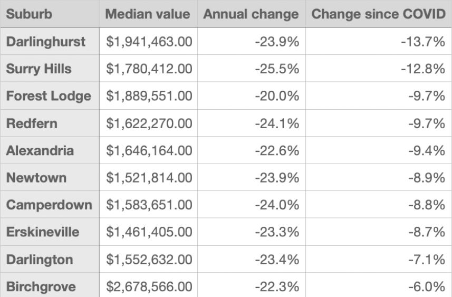Select the $1,941,463.00 median value cell
This screenshot has width=452, height=297.
149,42
